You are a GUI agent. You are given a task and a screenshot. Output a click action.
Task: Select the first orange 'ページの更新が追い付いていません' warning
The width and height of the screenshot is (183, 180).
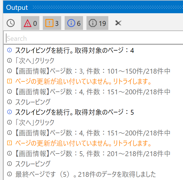click(83, 81)
